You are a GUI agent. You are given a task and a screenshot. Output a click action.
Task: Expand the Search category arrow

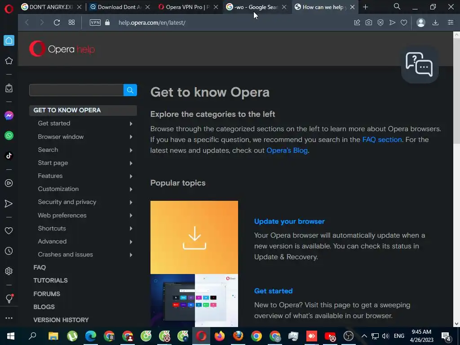coord(131,150)
